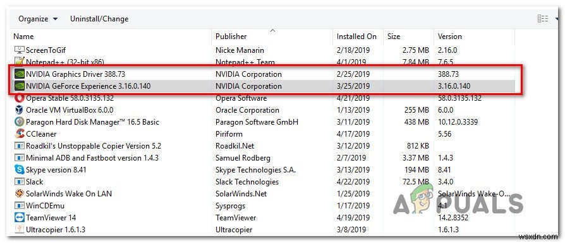This screenshot has width=565, height=243.
Task: Sort by the Version column header
Action: click(449, 37)
